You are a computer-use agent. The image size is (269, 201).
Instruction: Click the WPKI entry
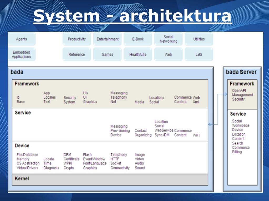point(68,164)
